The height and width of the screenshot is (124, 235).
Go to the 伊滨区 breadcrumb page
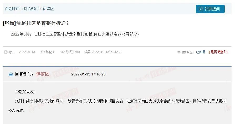pos(48,9)
